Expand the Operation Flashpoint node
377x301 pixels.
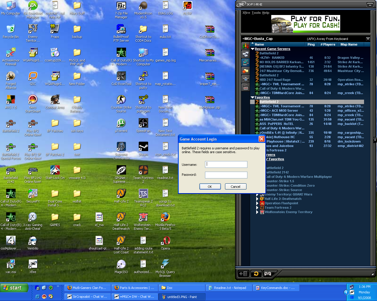[x=257, y=203]
